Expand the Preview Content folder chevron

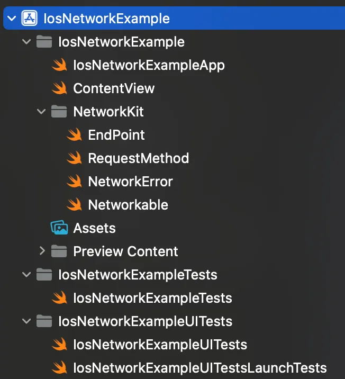[42, 251]
